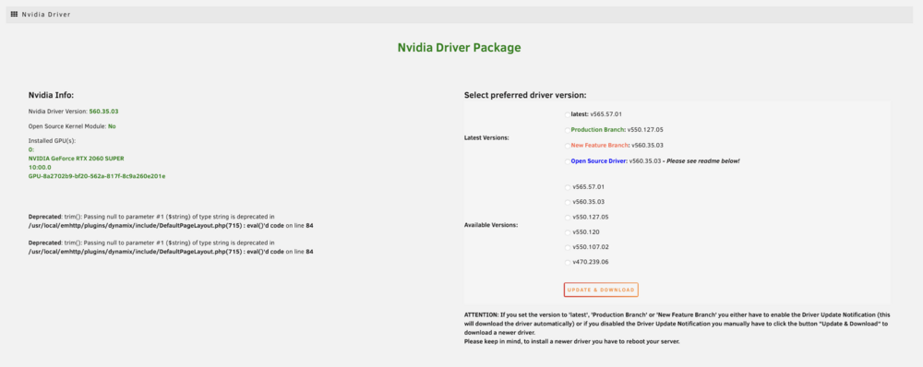Screen dimensions: 923x367
Task: Click 'NVIDIA GeForce RTX 2060 SUPER' text
Action: pyautogui.click(x=76, y=159)
